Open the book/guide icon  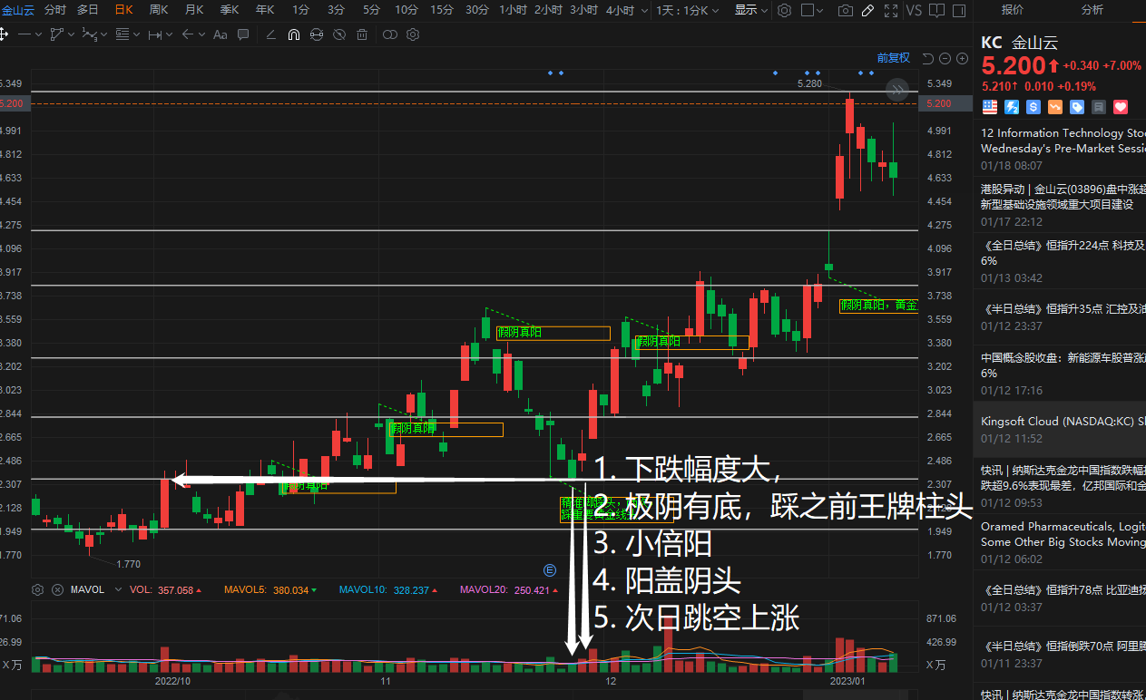point(936,10)
